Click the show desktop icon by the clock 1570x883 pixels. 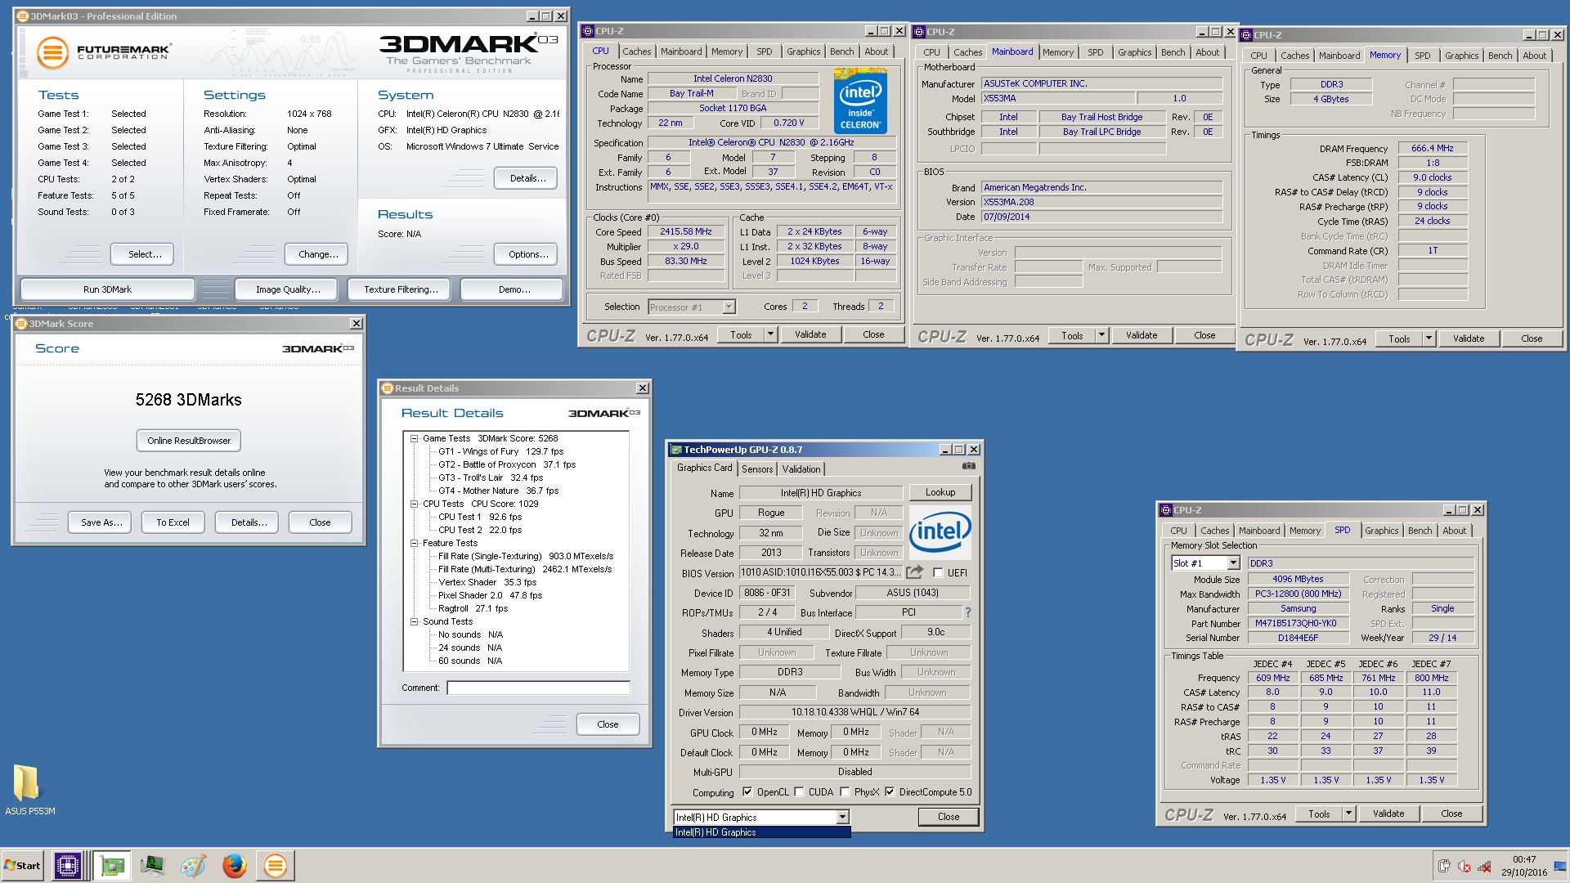coord(1561,866)
